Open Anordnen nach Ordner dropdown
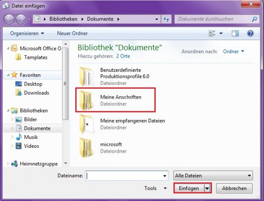The height and width of the screenshot is (201, 264). (233, 51)
